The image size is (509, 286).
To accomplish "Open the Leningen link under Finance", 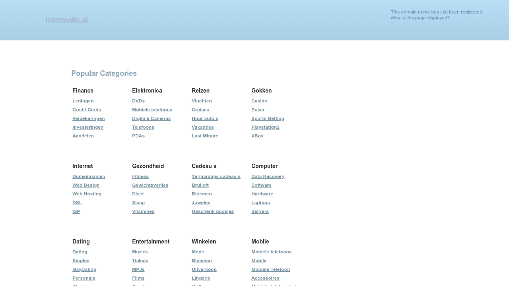I will [x=83, y=101].
